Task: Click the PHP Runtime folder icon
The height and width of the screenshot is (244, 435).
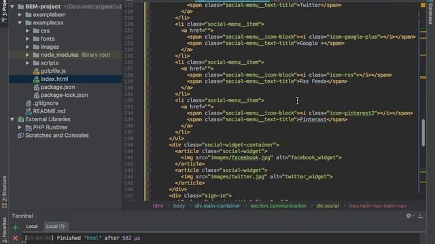Action: pyautogui.click(x=29, y=127)
